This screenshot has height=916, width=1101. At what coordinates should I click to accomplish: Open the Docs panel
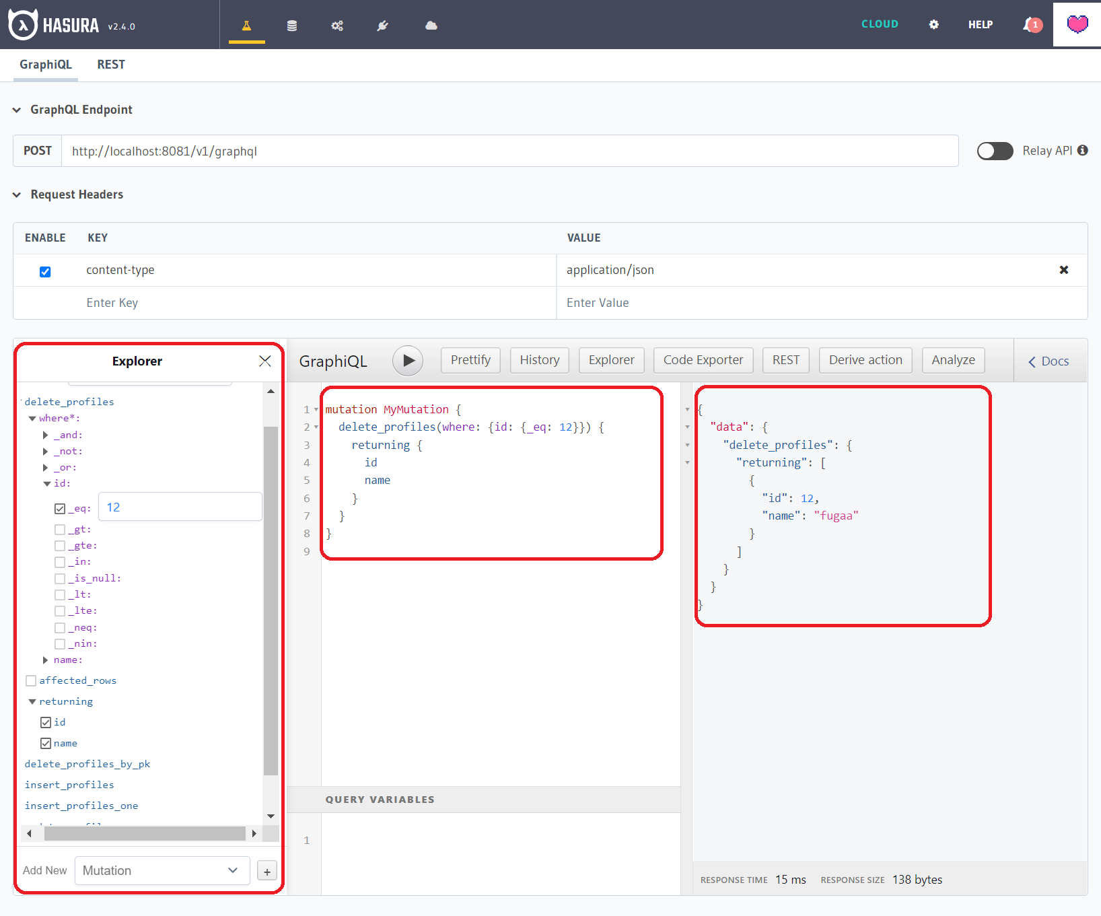(x=1049, y=361)
